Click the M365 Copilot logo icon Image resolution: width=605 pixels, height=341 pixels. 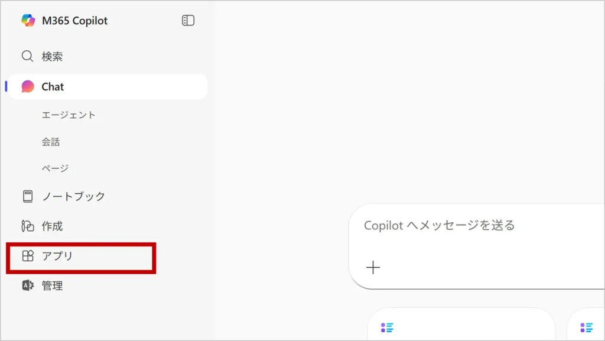pyautogui.click(x=28, y=21)
